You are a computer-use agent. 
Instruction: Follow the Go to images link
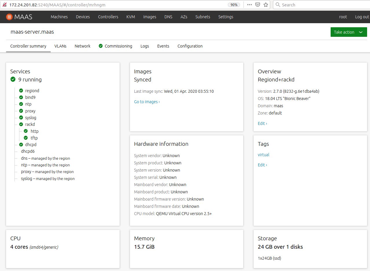147,102
